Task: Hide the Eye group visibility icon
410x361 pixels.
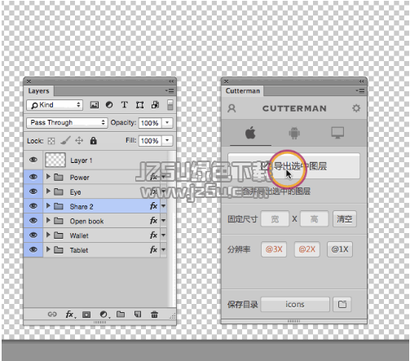Action: [x=33, y=192]
